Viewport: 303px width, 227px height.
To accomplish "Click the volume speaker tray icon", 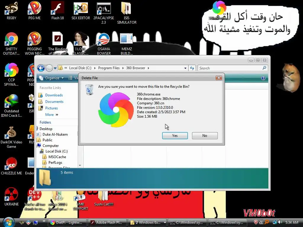I will click(281, 222).
